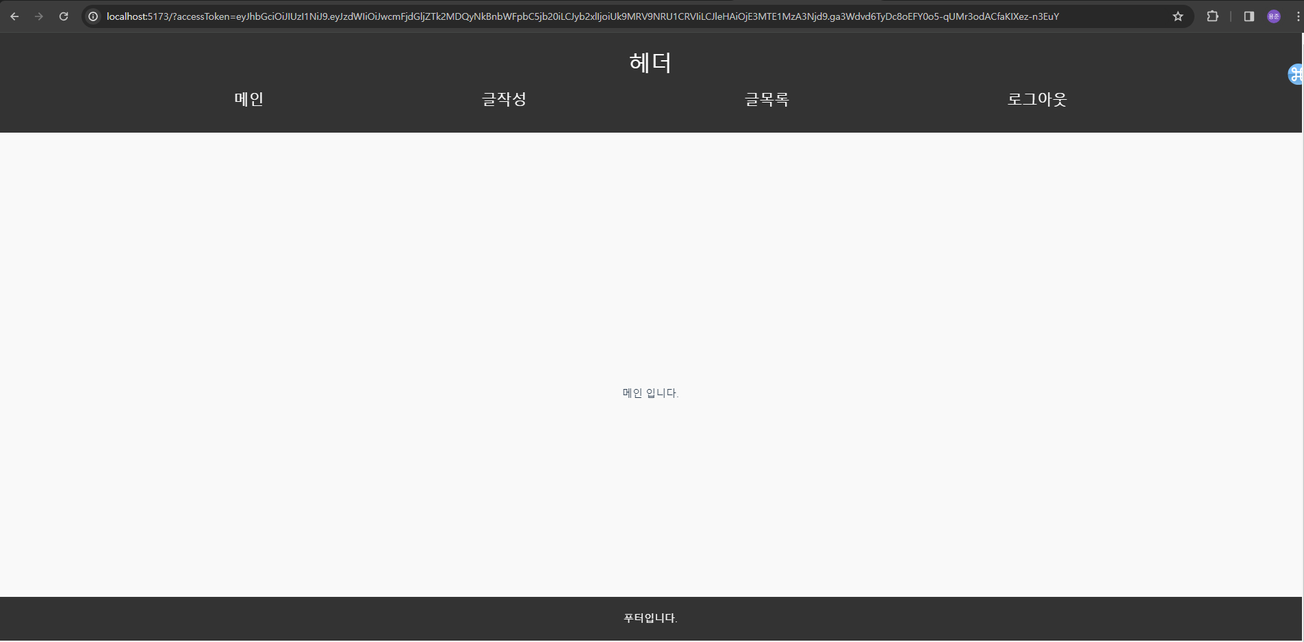The image size is (1304, 642).
Task: Click the 헤더 title at the top
Action: (650, 63)
